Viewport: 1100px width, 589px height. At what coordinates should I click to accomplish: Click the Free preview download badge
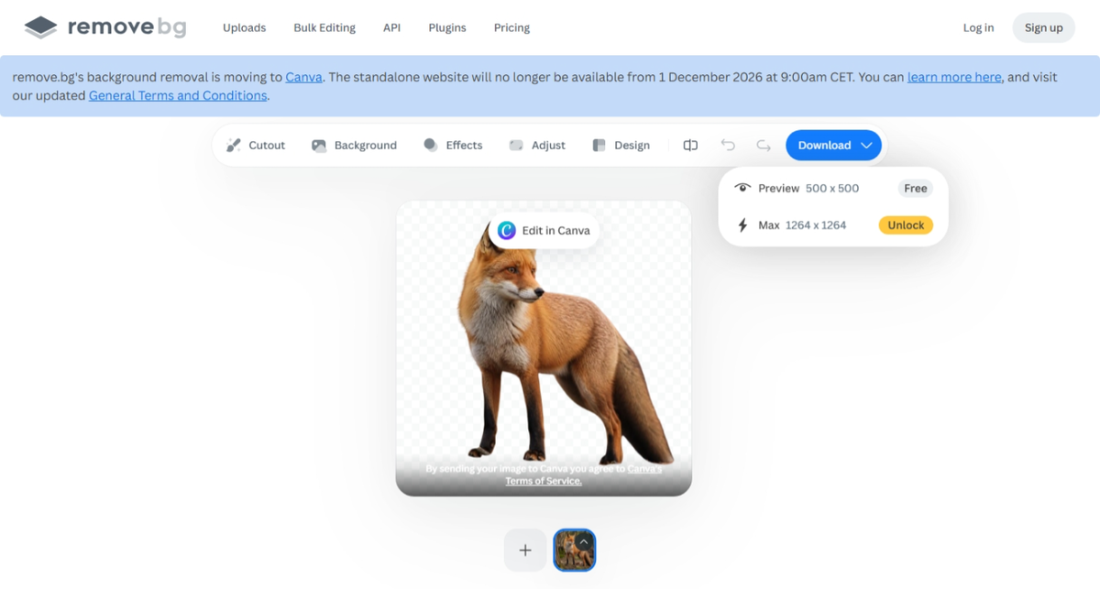point(916,188)
